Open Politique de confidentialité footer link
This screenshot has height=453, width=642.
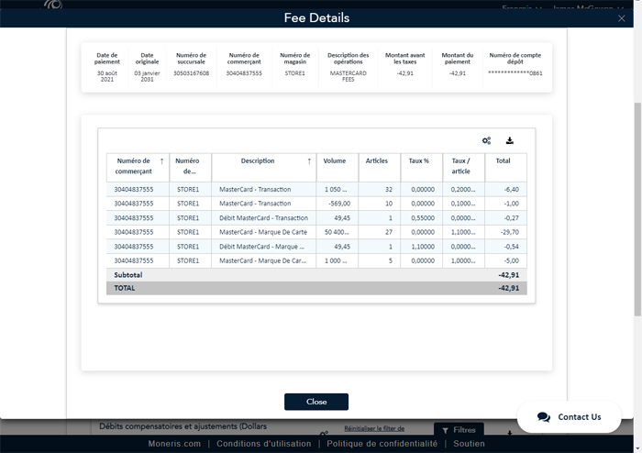pyautogui.click(x=382, y=444)
